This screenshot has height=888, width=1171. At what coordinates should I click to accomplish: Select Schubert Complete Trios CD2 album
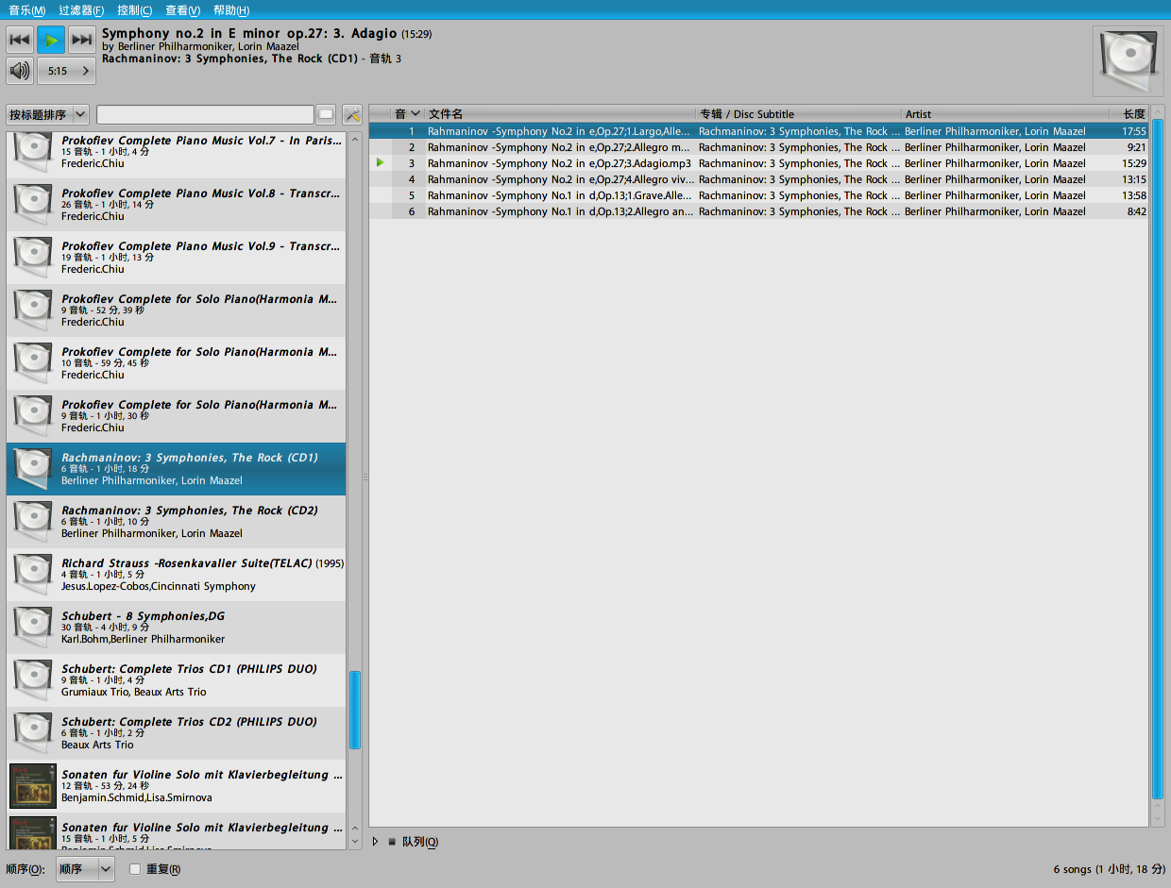pyautogui.click(x=177, y=733)
